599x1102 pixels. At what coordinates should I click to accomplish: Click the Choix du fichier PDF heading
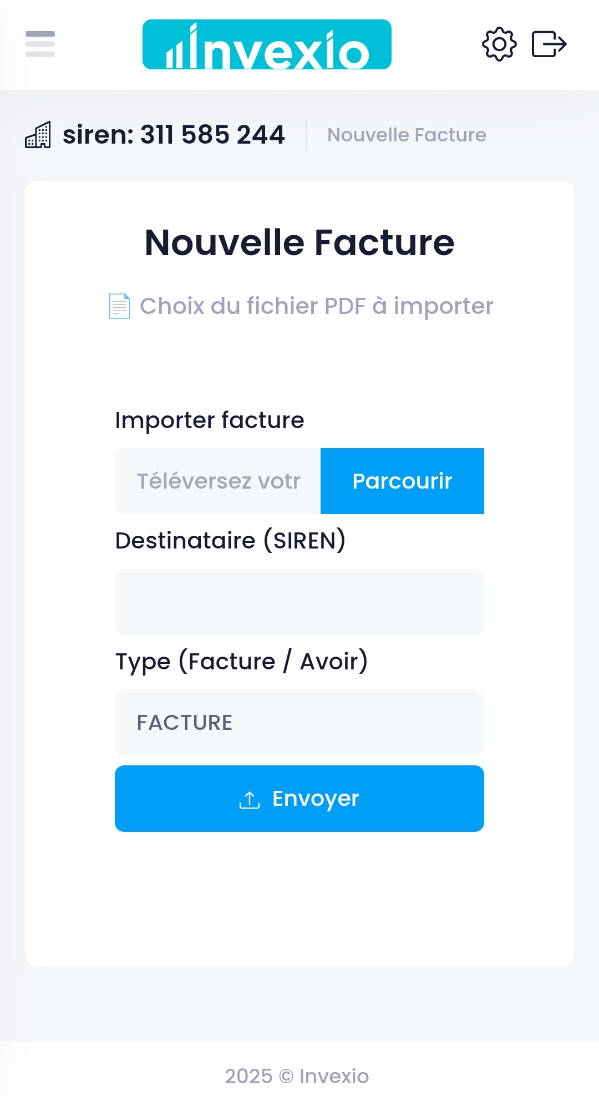(316, 306)
